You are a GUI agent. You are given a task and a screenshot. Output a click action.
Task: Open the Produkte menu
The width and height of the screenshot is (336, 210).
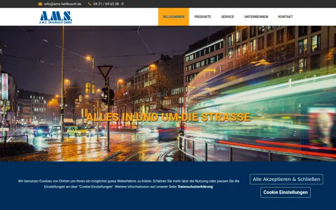[203, 17]
